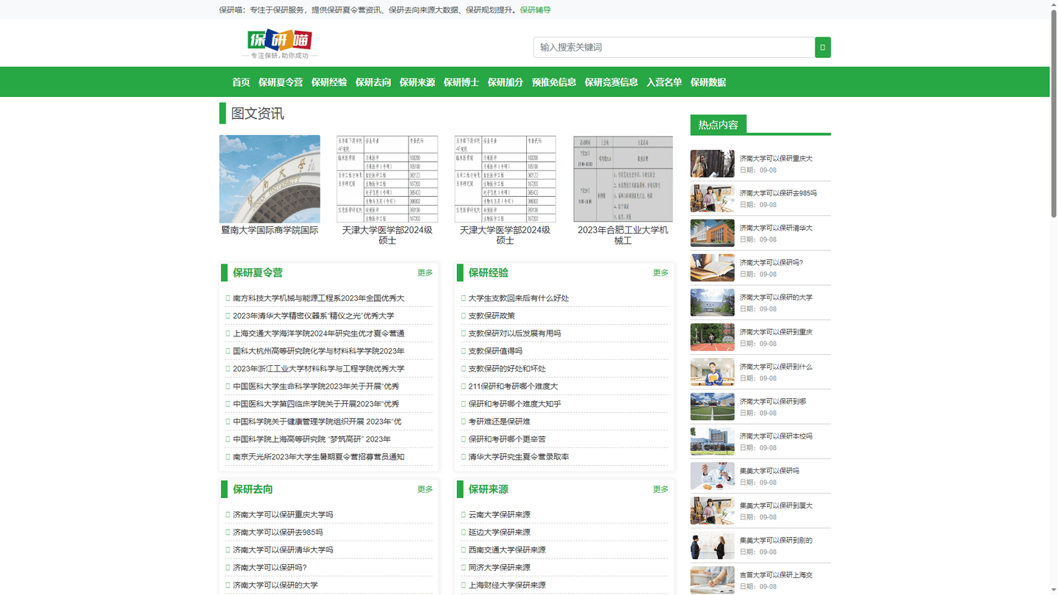Open caption link 暨南大学国际商学院国际
The image size is (1058, 595).
coord(270,230)
